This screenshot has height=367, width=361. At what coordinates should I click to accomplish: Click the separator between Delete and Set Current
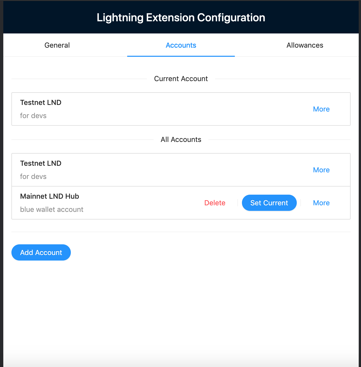click(x=237, y=203)
